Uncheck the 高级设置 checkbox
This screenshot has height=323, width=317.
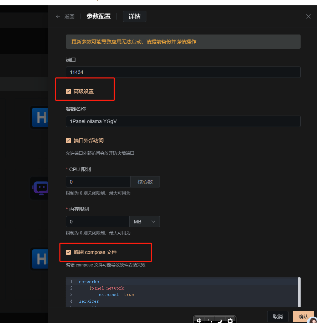pos(68,91)
